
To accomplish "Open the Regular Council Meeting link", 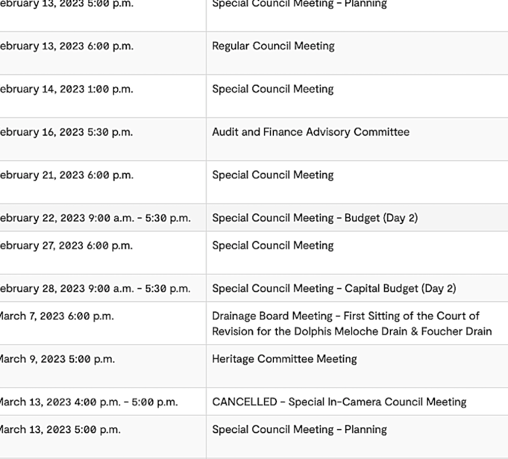I will point(273,46).
